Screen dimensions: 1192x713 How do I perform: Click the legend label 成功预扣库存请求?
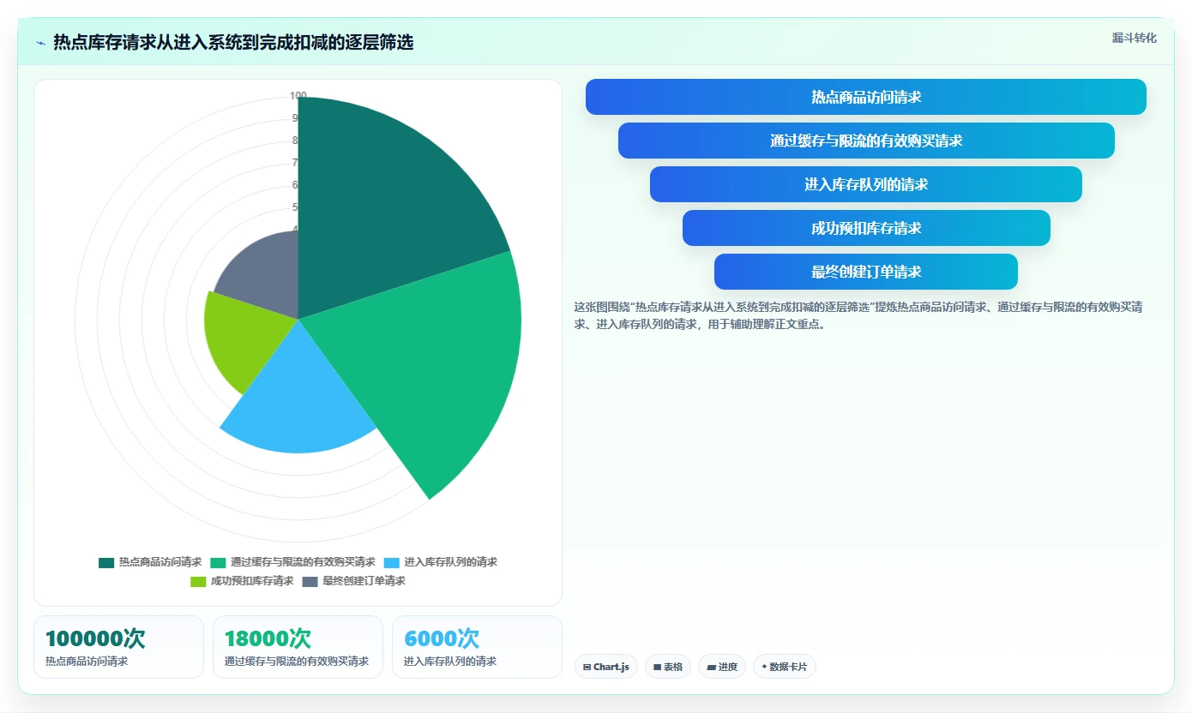coord(252,581)
